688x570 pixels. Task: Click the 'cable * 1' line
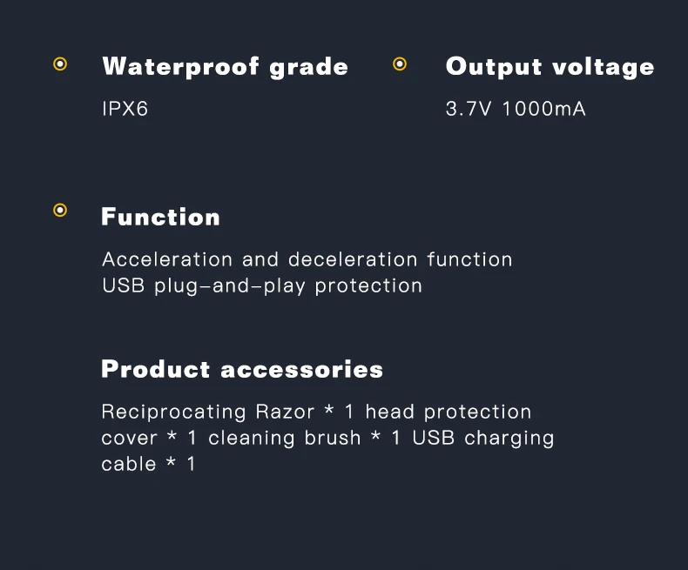coord(148,464)
